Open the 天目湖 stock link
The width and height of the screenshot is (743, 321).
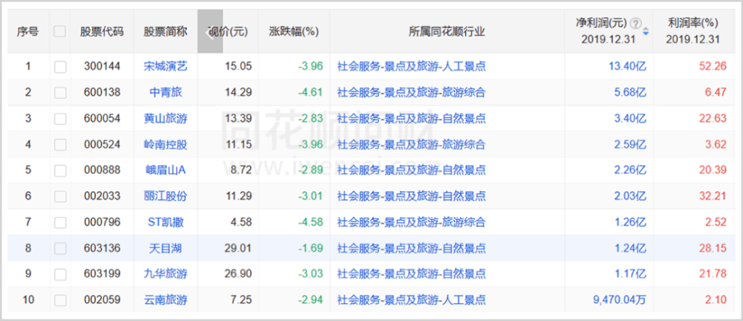(x=166, y=248)
